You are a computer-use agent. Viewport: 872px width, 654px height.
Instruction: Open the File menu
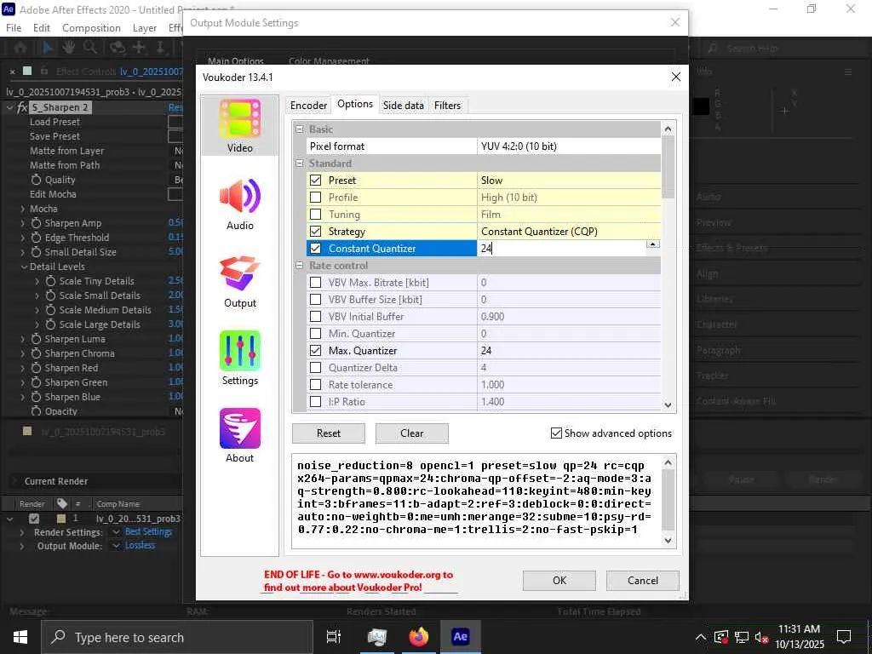tap(14, 28)
